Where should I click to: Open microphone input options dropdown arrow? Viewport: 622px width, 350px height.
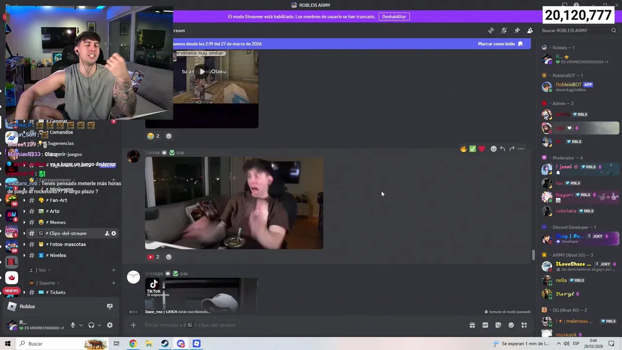coord(81,325)
